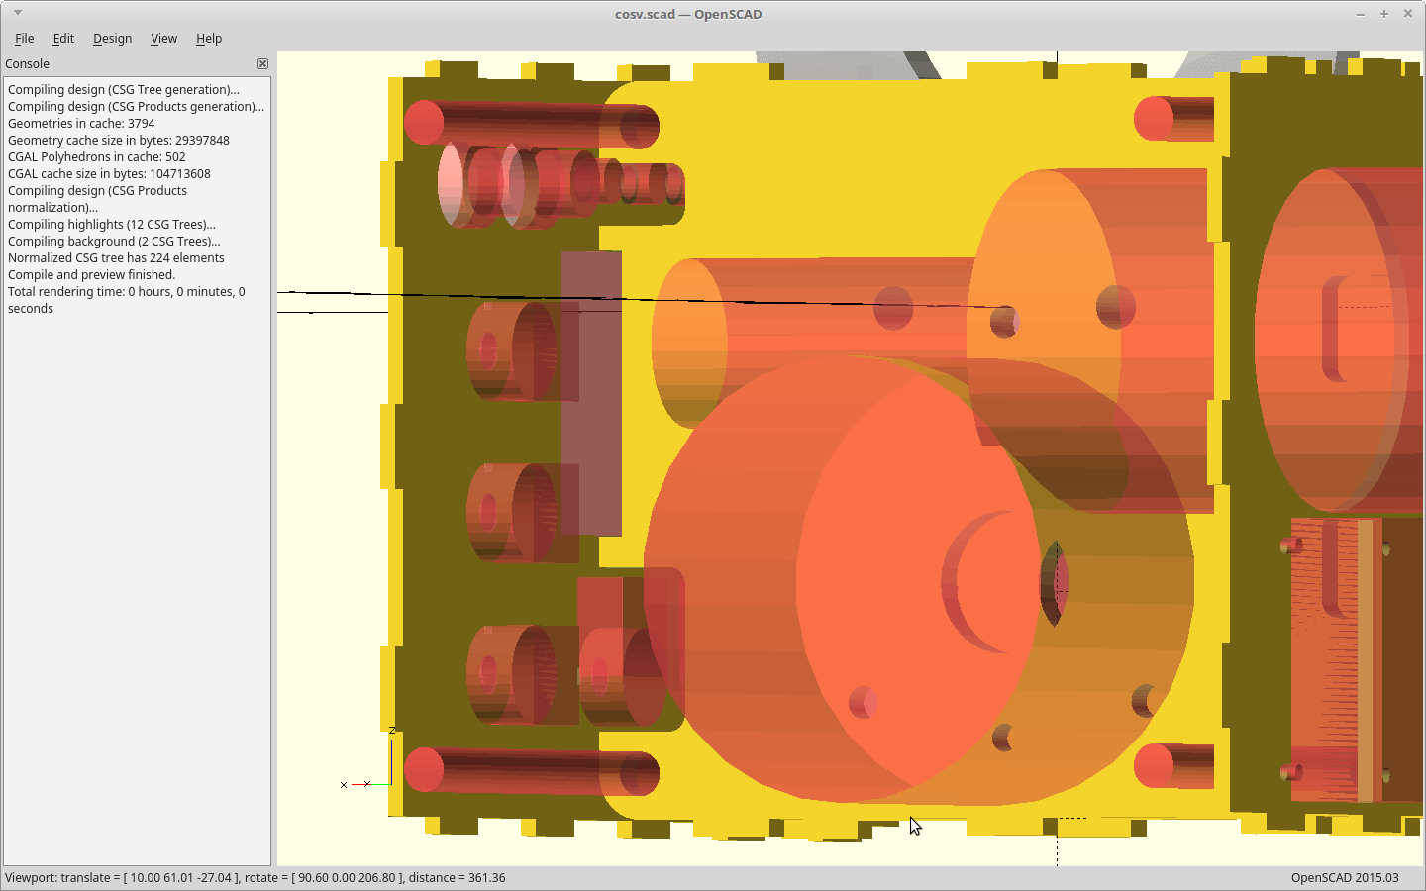Viewport: 1426px width, 891px height.
Task: Click the gray-purple rectangular block in the model
Action: click(591, 396)
